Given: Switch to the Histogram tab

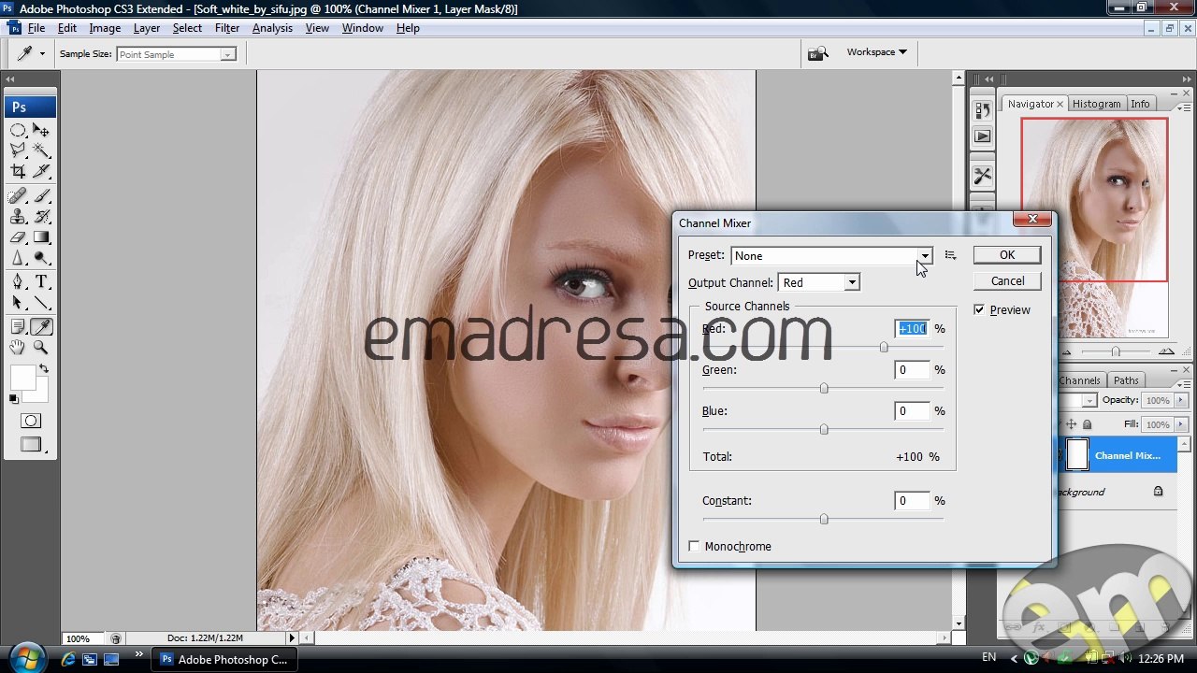Looking at the screenshot, I should (x=1096, y=104).
